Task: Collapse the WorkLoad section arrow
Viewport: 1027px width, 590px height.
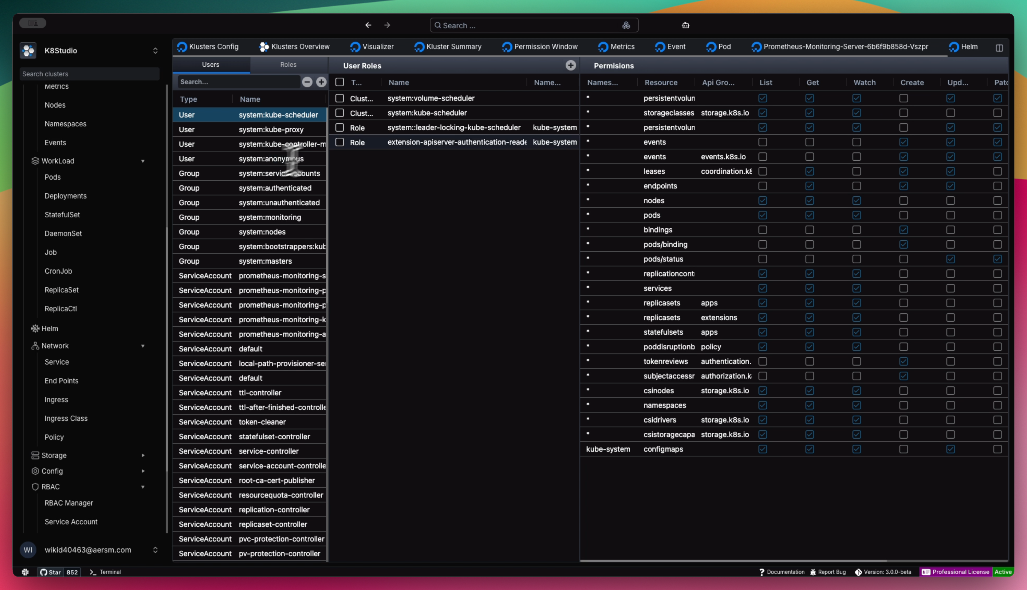Action: [x=143, y=161]
